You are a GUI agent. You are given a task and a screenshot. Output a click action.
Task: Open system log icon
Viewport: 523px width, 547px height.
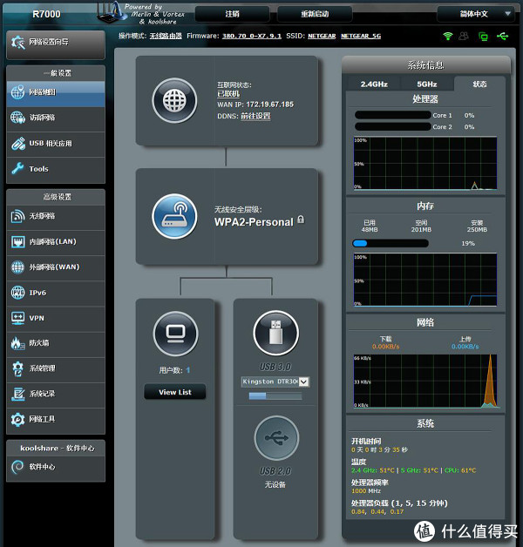point(17,394)
